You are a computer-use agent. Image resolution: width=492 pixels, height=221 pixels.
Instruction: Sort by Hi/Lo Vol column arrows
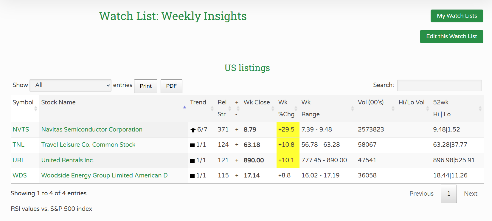[428, 108]
